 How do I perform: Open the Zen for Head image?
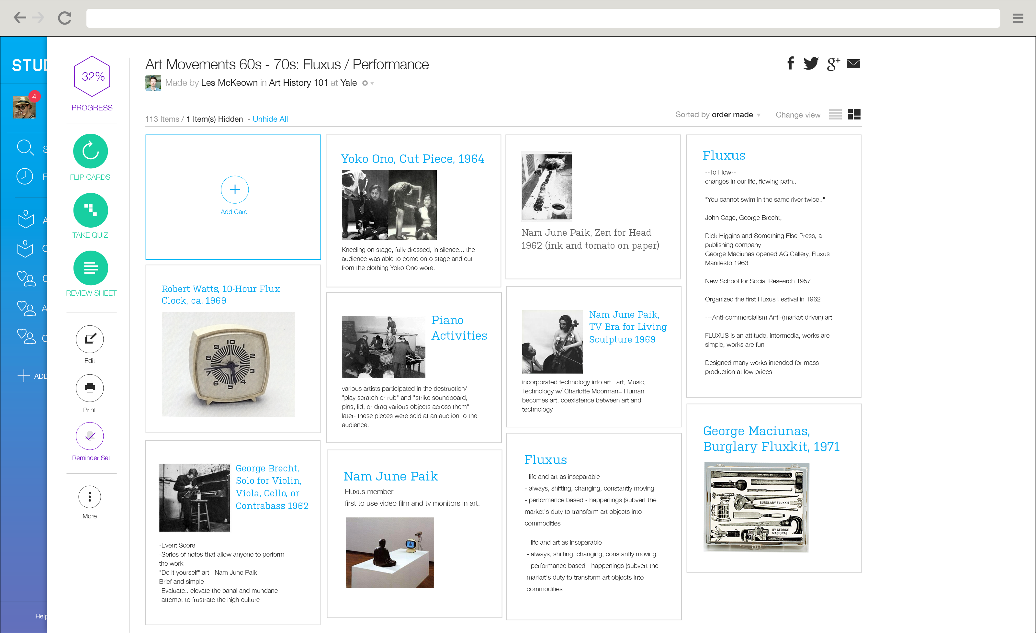[x=546, y=186]
